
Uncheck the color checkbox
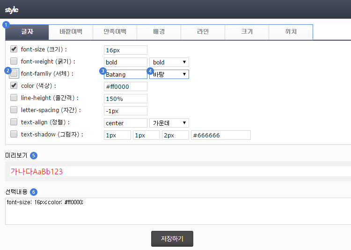[x=14, y=86]
